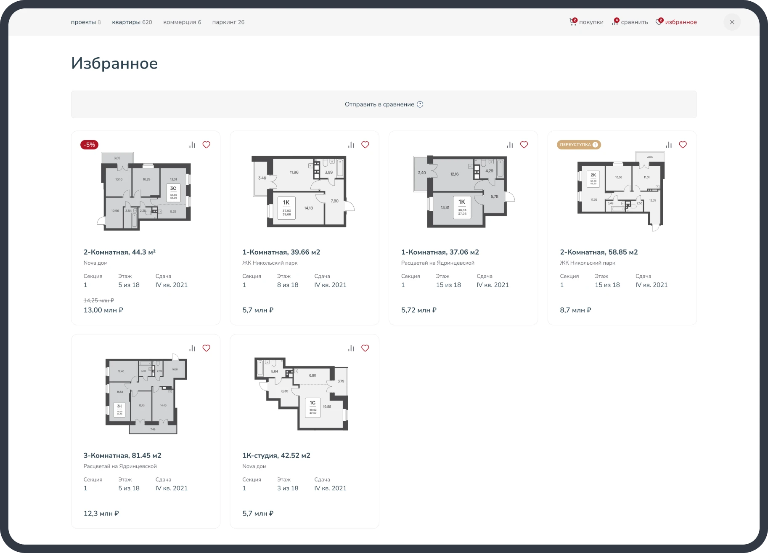
Task: Click compare bars icon on 1К-студия card
Action: [351, 348]
